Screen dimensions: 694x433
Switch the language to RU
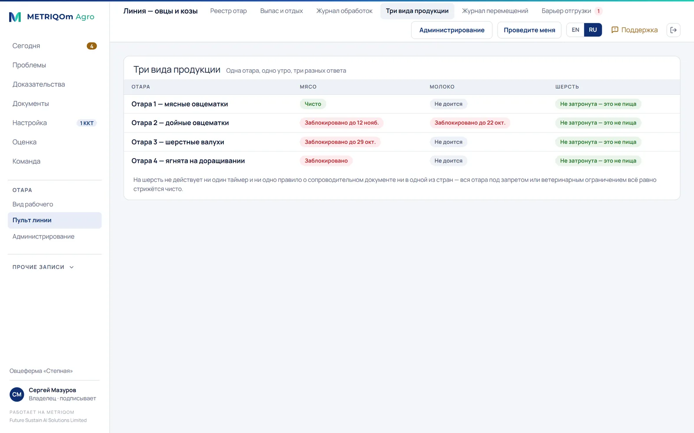pos(593,30)
